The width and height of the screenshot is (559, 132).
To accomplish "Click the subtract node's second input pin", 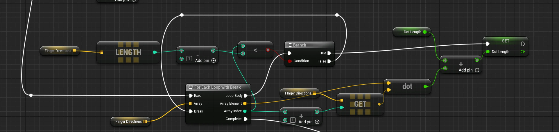I will click(x=182, y=59).
